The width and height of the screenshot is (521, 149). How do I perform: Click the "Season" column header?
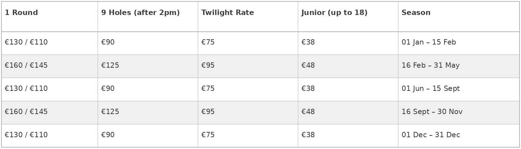pyautogui.click(x=416, y=13)
